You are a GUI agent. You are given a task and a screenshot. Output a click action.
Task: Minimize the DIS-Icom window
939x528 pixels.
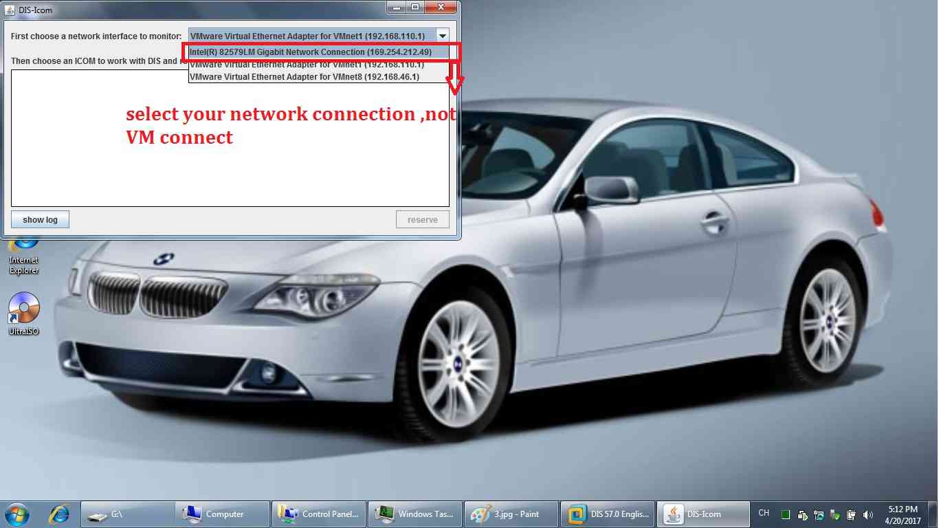396,8
